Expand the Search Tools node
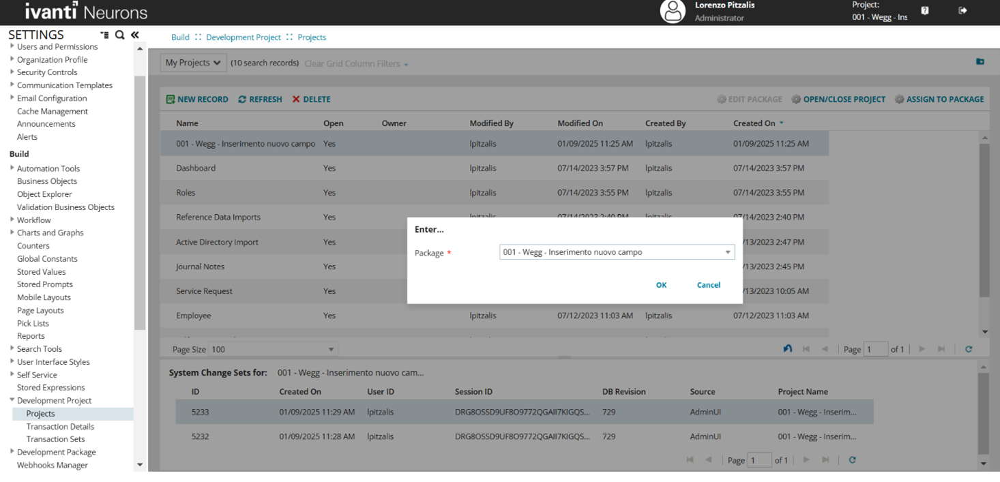 click(12, 348)
